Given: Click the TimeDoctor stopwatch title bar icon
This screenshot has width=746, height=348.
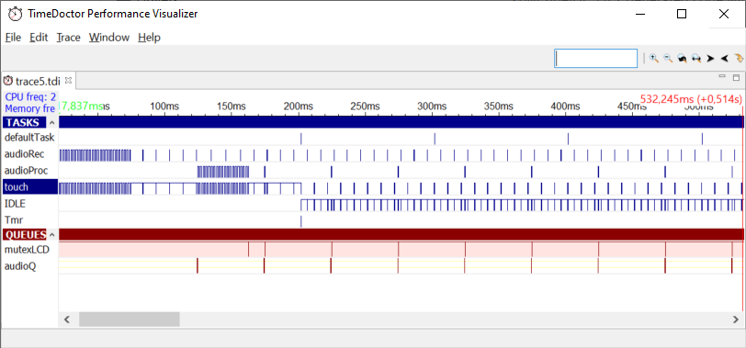Looking at the screenshot, I should pyautogui.click(x=16, y=14).
